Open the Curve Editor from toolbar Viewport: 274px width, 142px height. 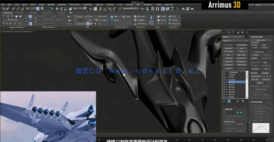coord(167,9)
